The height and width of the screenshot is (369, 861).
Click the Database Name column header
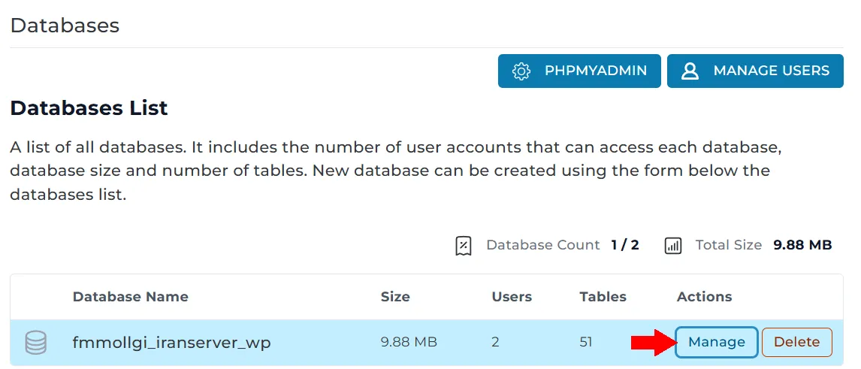coord(130,297)
